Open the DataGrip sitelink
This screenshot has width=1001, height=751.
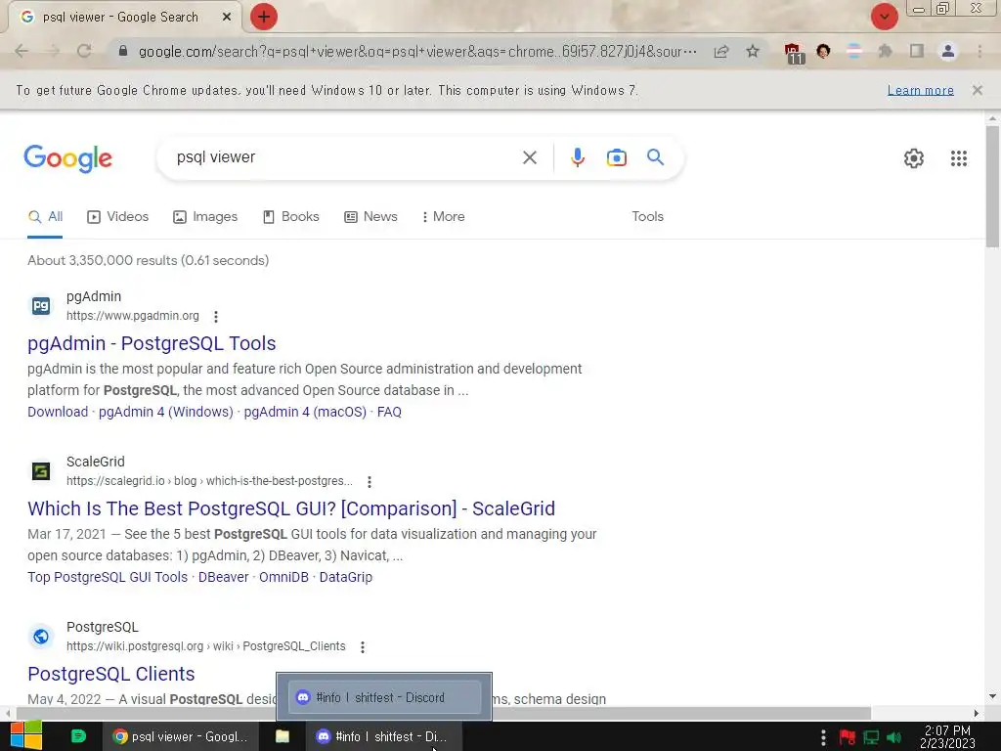345,577
